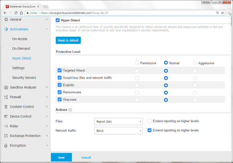
Task: Expand the General section plus
Action: 47,19
